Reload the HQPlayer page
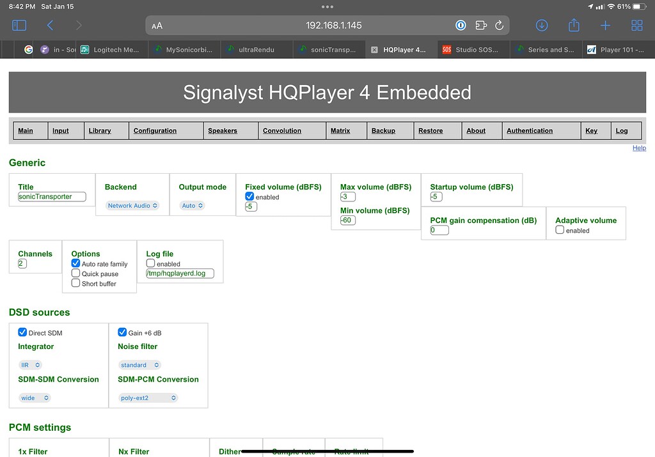 [x=499, y=25]
